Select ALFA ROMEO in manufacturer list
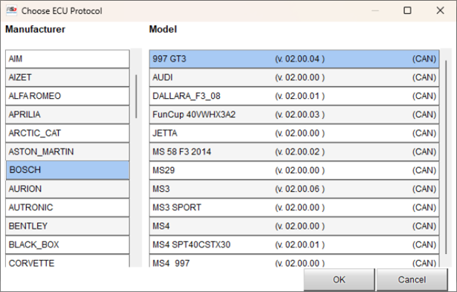This screenshot has width=457, height=292. [68, 96]
